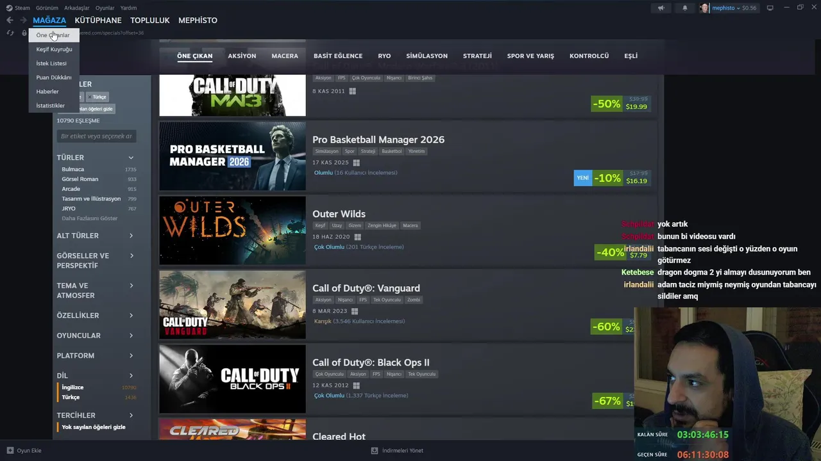
Task: Click the plus icon beside Oyun Ekle
Action: coord(10,450)
